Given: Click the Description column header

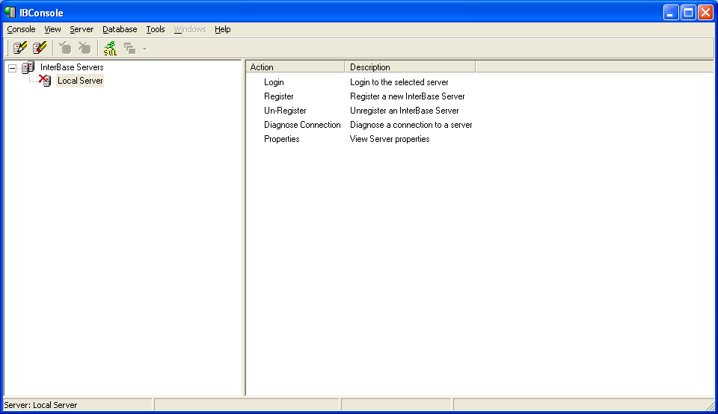Looking at the screenshot, I should (411, 67).
